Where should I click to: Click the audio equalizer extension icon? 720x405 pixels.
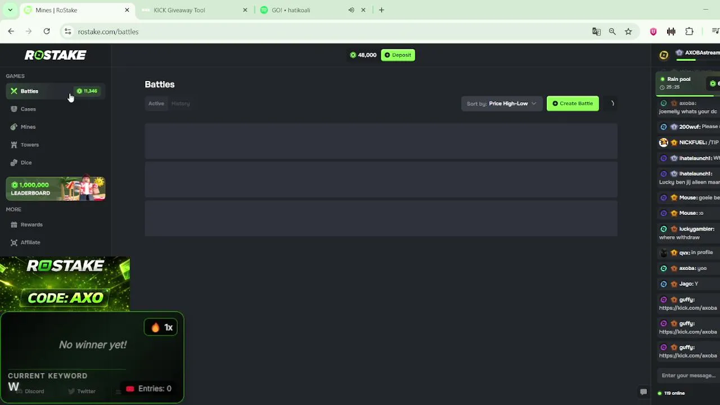(x=671, y=31)
